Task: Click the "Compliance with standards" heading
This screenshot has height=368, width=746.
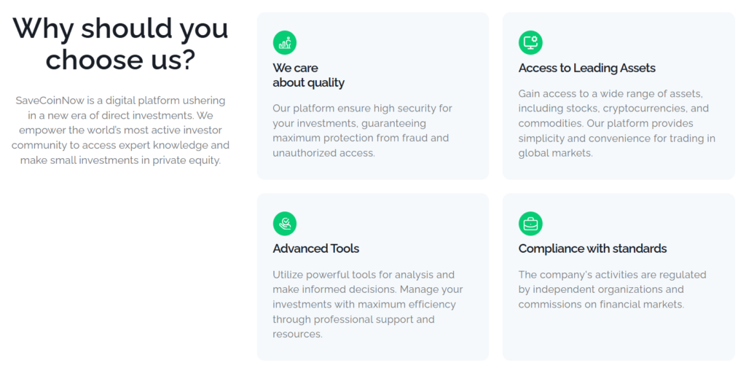Action: [592, 248]
